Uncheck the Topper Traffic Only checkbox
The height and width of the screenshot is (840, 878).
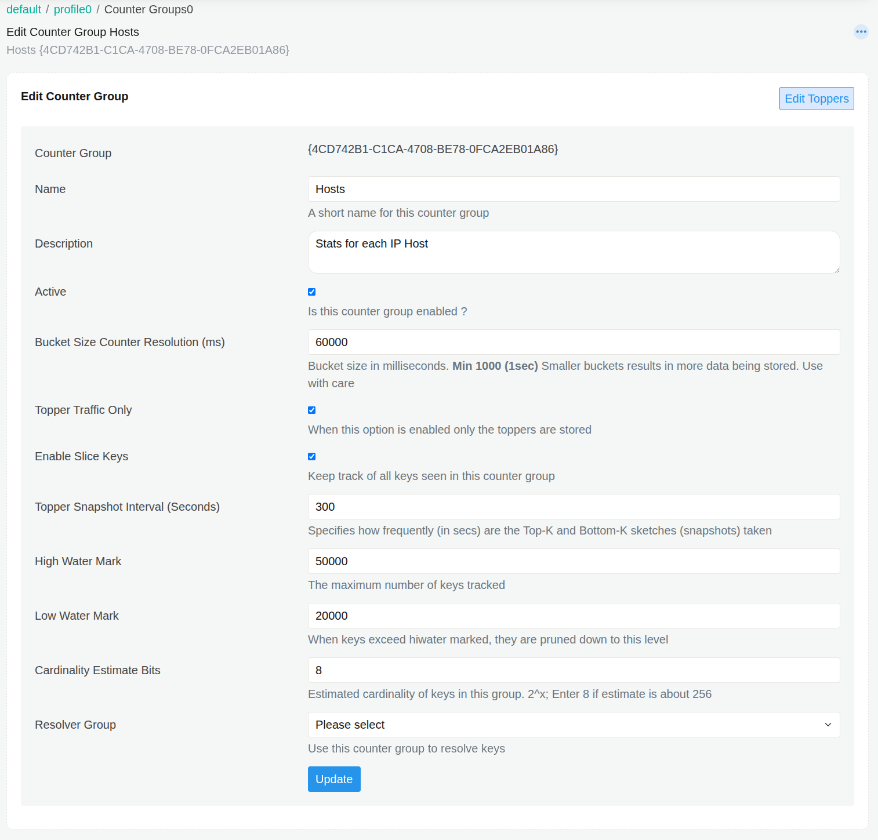(312, 410)
